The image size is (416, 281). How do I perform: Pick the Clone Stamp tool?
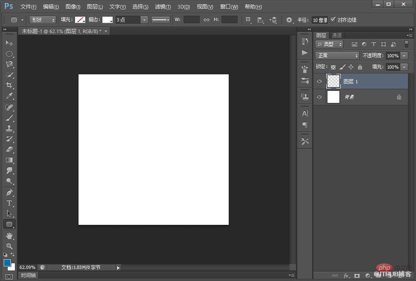pyautogui.click(x=9, y=128)
